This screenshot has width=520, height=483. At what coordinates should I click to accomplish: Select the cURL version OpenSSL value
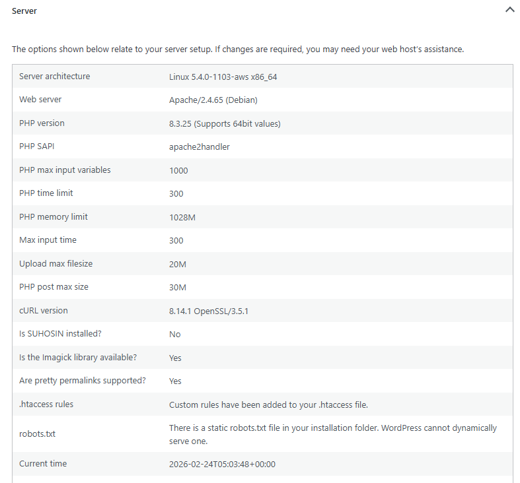click(x=209, y=311)
